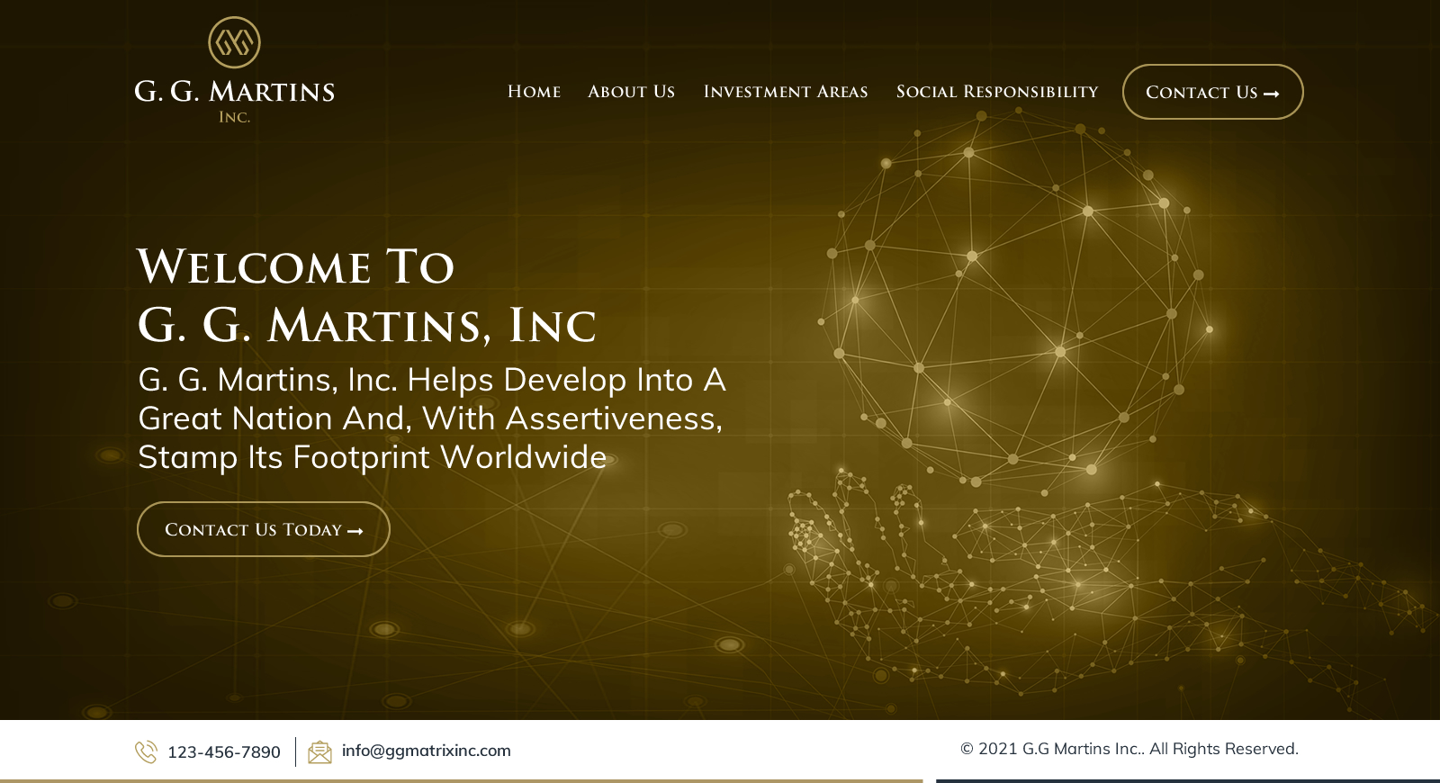1440x783 pixels.
Task: Click the G. G. Martins Inc. logo text
Action: [x=234, y=101]
